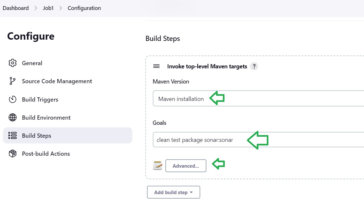The image size is (364, 207).
Task: Expand the chevron after Dashboard breadcrumb
Action: tap(36, 8)
